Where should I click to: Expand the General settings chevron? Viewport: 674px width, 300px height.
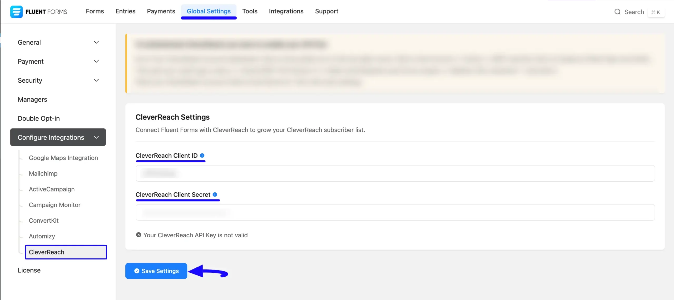click(x=96, y=42)
